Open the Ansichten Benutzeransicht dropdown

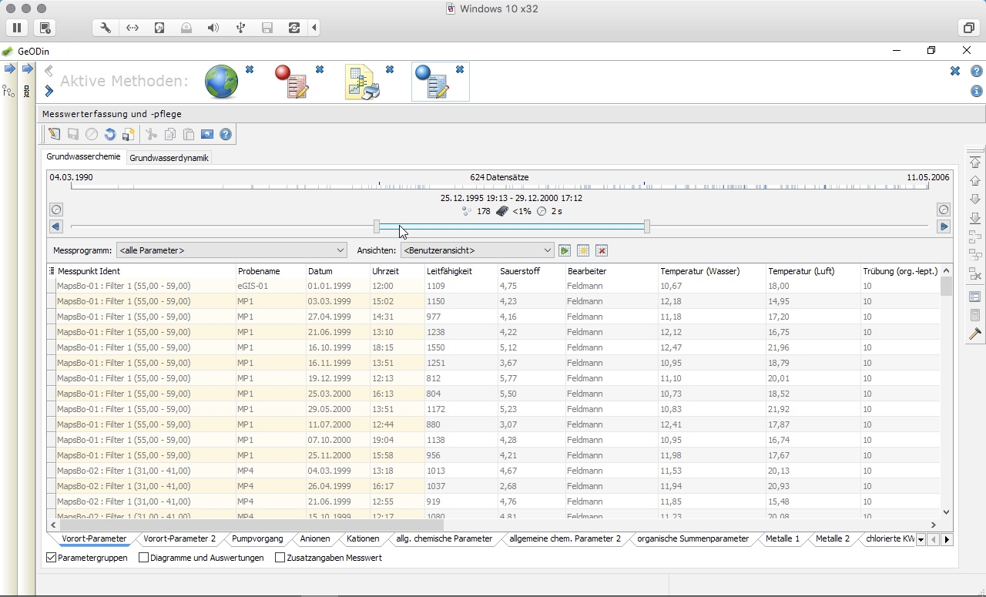click(547, 250)
